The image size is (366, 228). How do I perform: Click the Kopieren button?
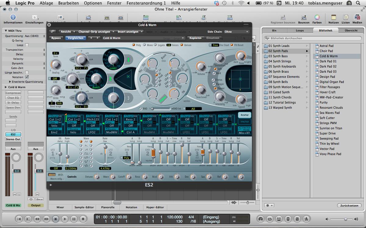[x=196, y=38]
